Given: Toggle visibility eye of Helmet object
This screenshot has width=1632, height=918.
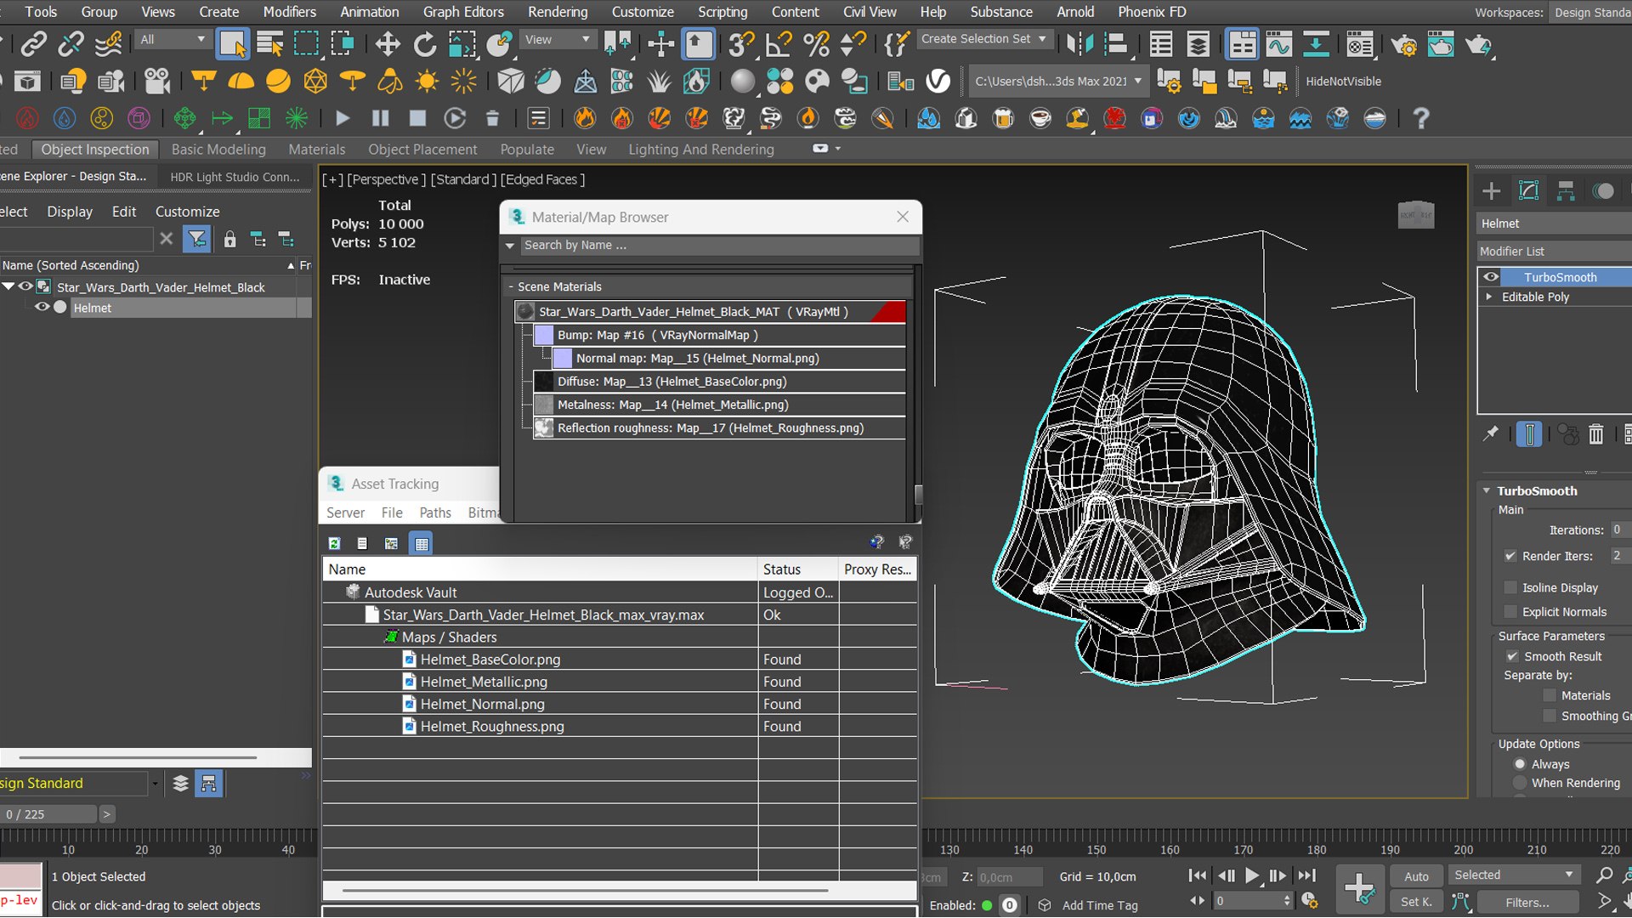Looking at the screenshot, I should pyautogui.click(x=41, y=307).
